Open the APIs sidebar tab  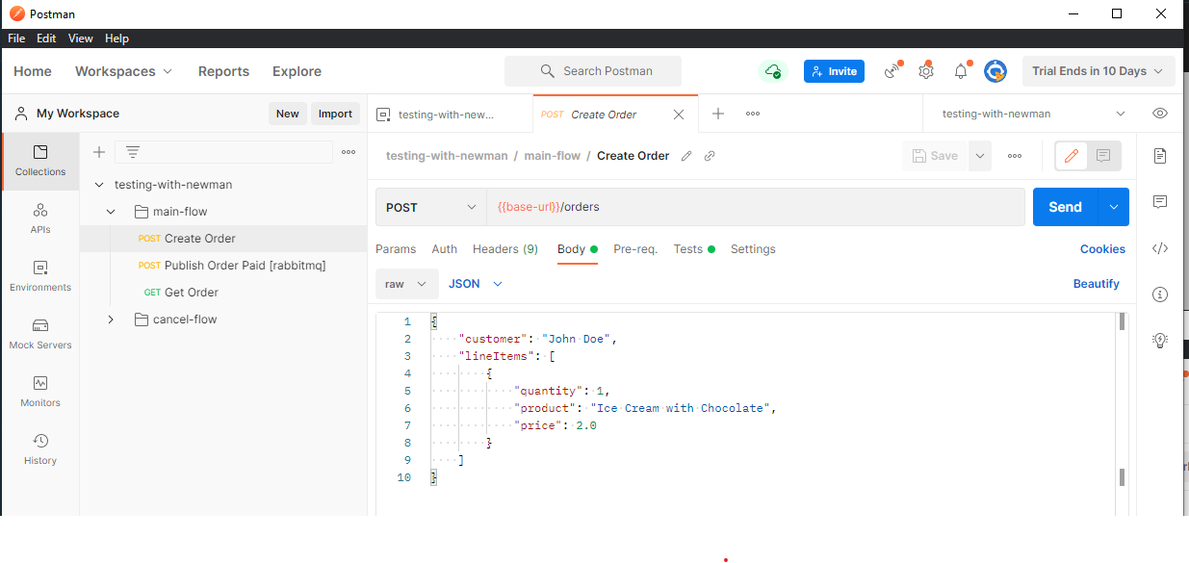(x=40, y=218)
